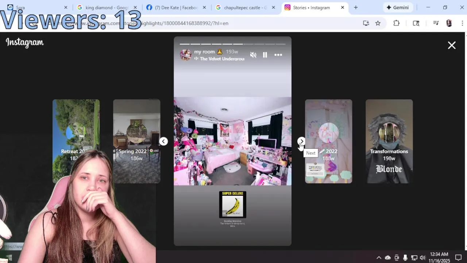Show hidden system tray icons chevron
This screenshot has width=467, height=263.
click(x=379, y=258)
